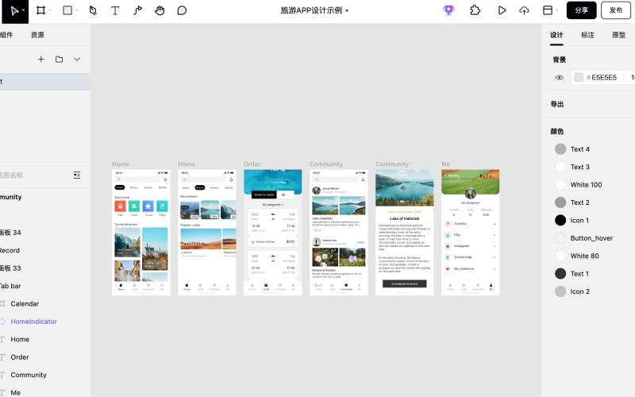The width and height of the screenshot is (635, 397).
Task: Click the 分享 share button
Action: click(582, 10)
